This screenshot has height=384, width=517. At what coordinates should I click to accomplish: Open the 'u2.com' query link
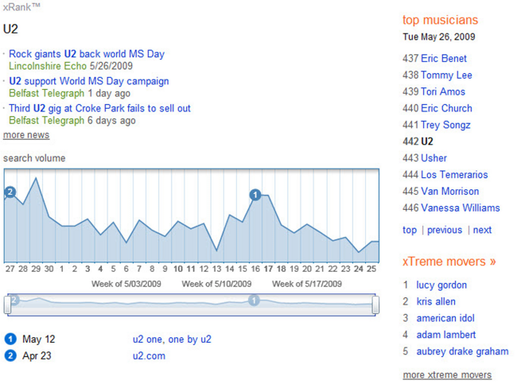click(149, 356)
